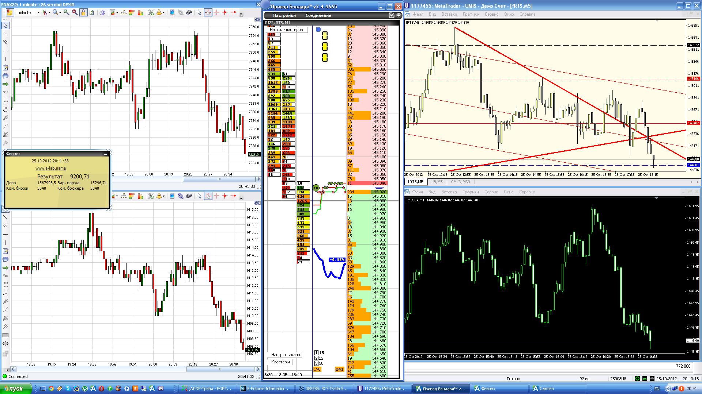Open the 1 minute timeframe dropdown
Screen dimensions: 702x394
[x=38, y=13]
